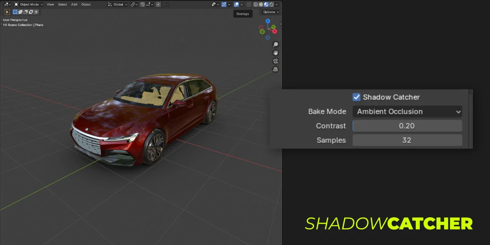Activate rendered viewport shading mode
The height and width of the screenshot is (245, 490).
tap(271, 4)
